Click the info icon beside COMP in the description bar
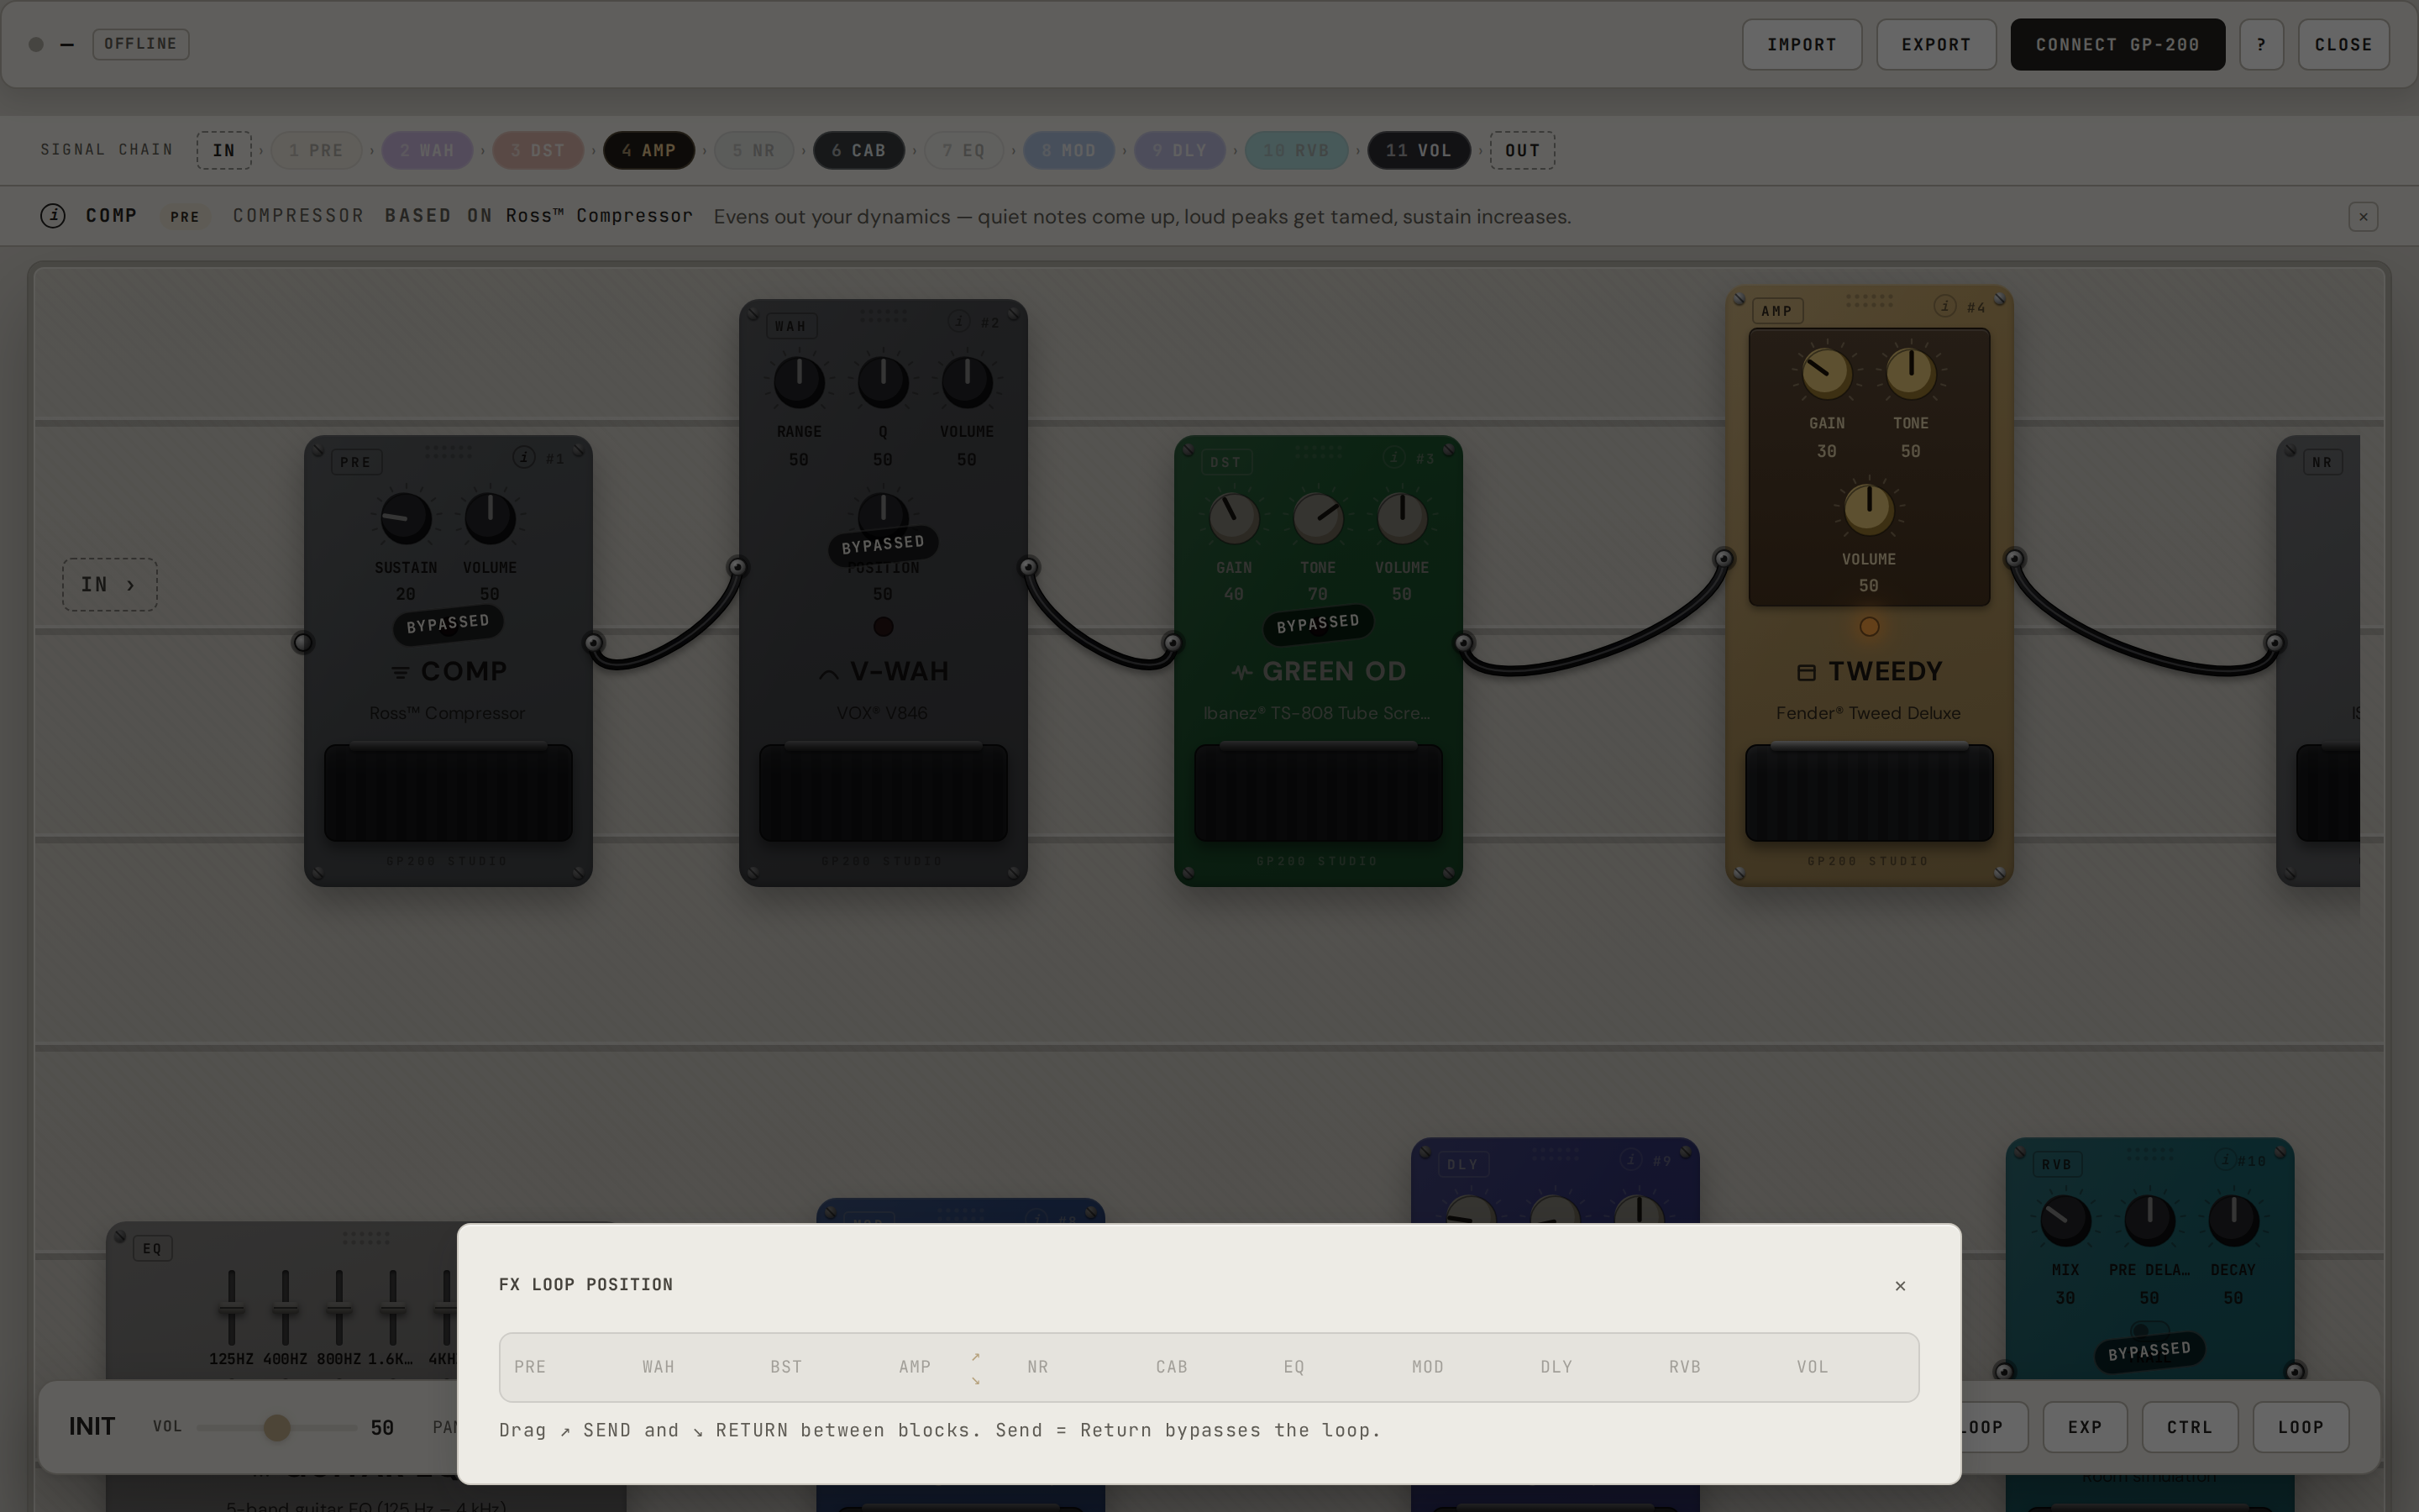Viewport: 2419px width, 1512px height. point(53,216)
